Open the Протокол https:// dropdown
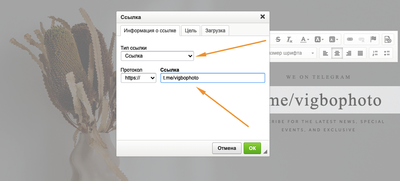The image size is (400, 181). (138, 78)
